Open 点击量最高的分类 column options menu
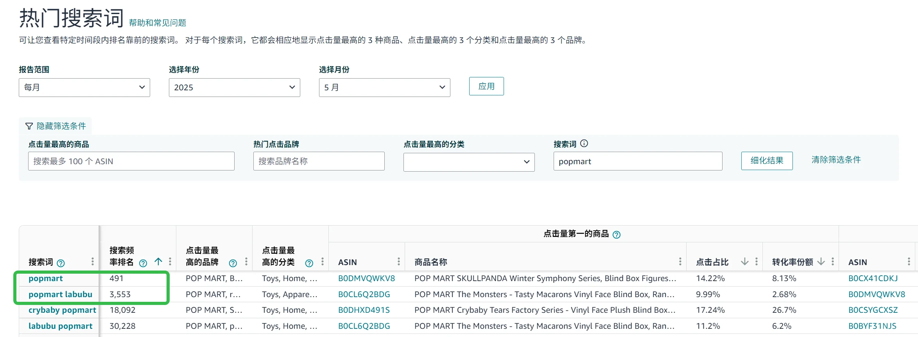This screenshot has width=918, height=337. point(323,262)
